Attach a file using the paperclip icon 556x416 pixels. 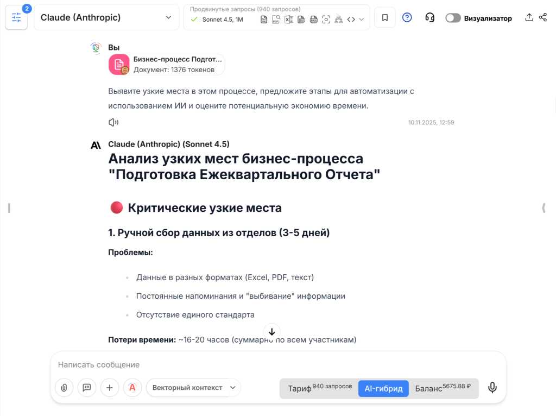[x=64, y=388]
